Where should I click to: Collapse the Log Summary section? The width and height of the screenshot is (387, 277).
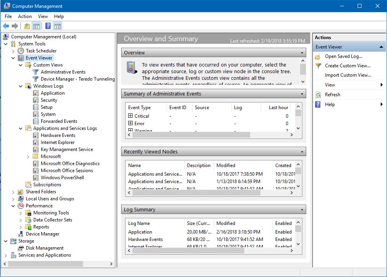pos(302,210)
